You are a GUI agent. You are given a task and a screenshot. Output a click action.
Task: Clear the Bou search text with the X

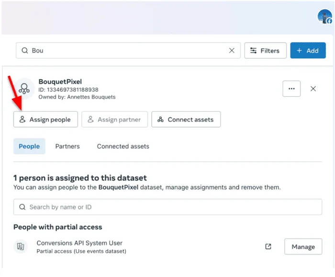(232, 50)
